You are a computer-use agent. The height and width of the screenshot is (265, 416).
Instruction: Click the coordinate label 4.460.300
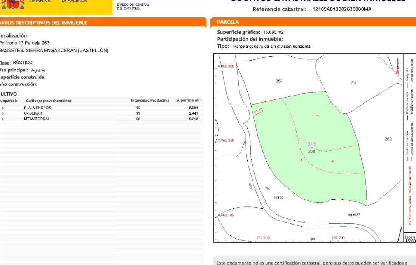point(226,66)
